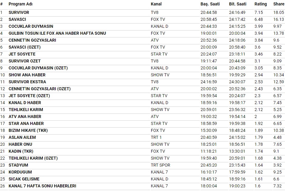
Task: Select the JET SOSYETE program in row 7
Action: tap(22, 54)
